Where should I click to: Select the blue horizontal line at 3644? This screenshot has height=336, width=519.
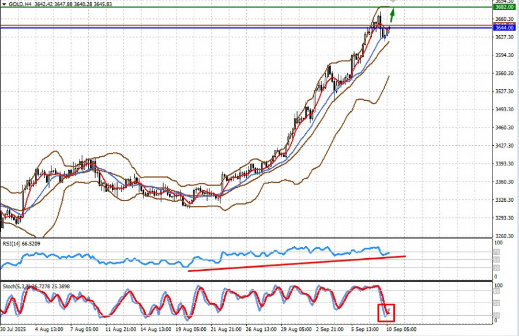246,28
